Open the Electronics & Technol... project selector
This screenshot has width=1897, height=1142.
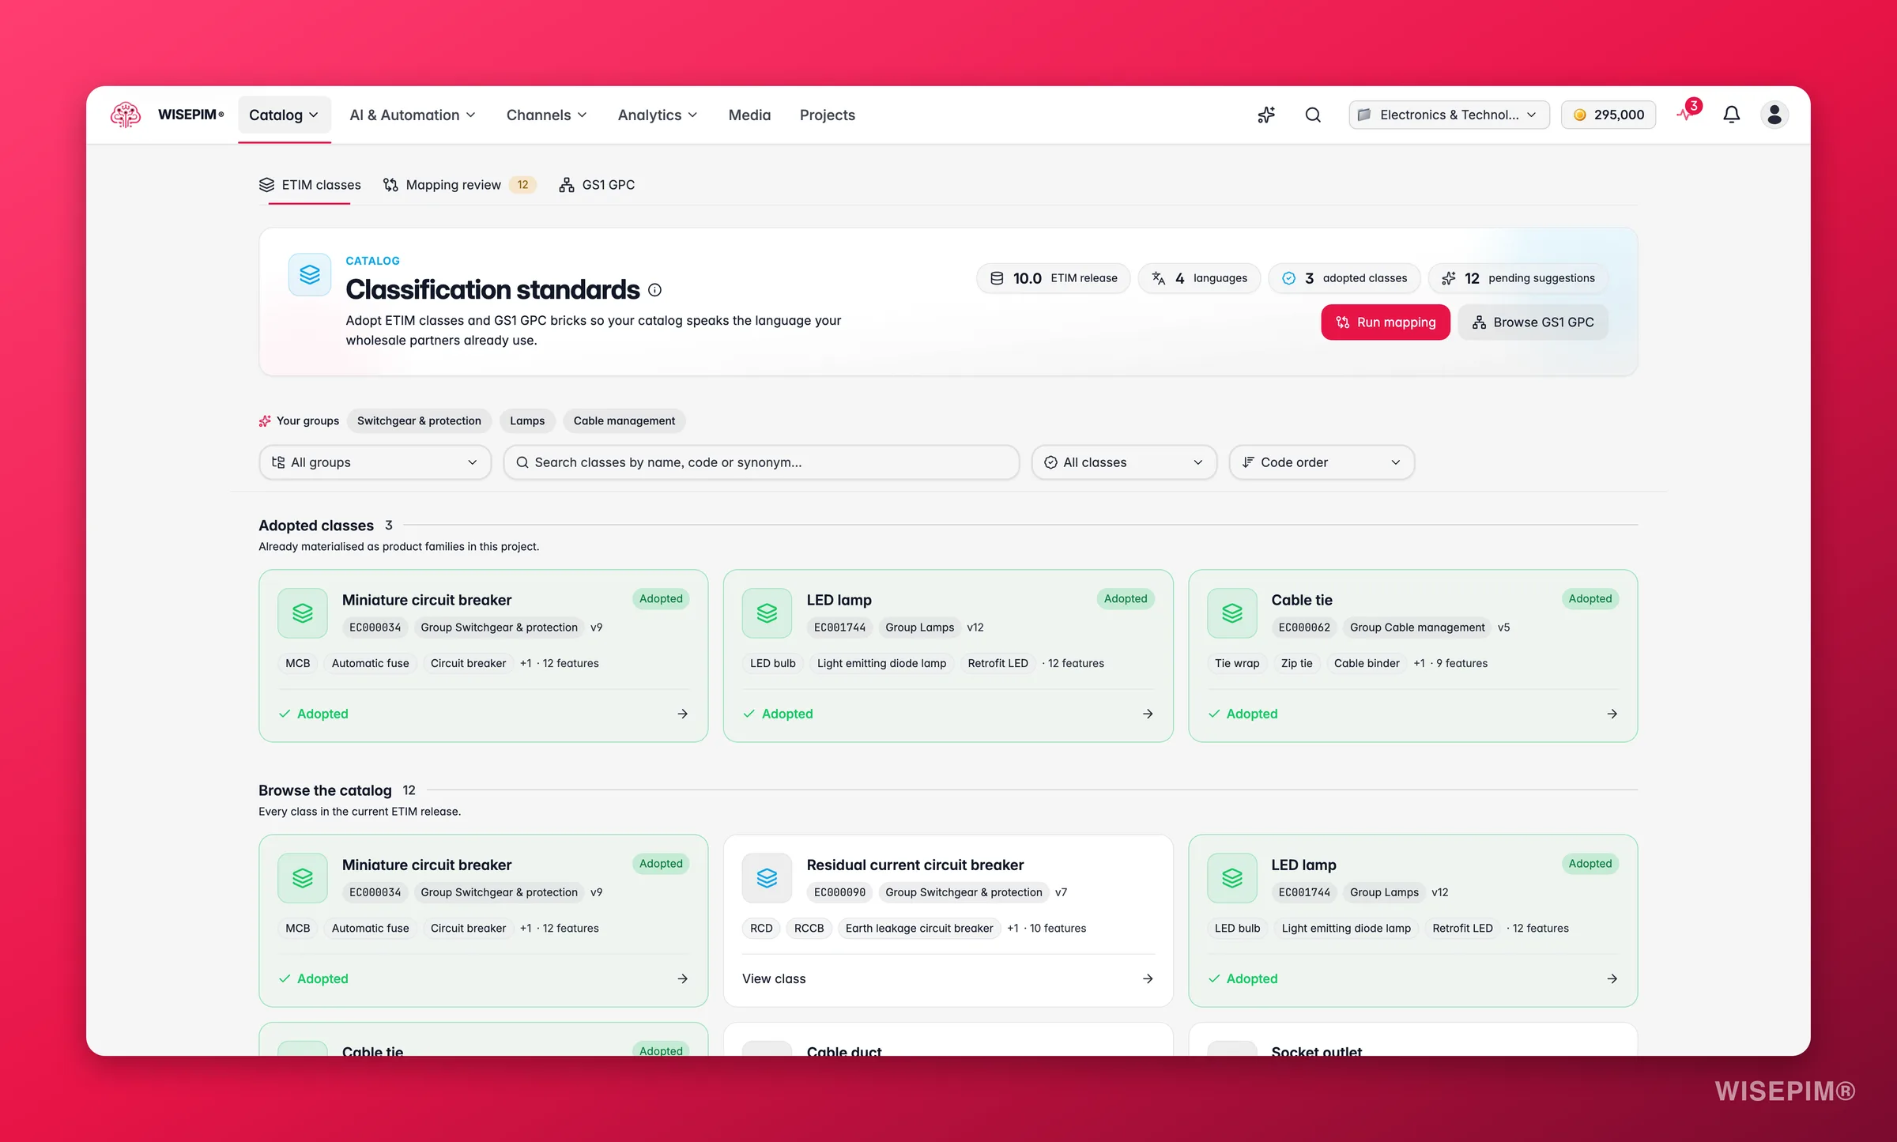click(x=1450, y=115)
